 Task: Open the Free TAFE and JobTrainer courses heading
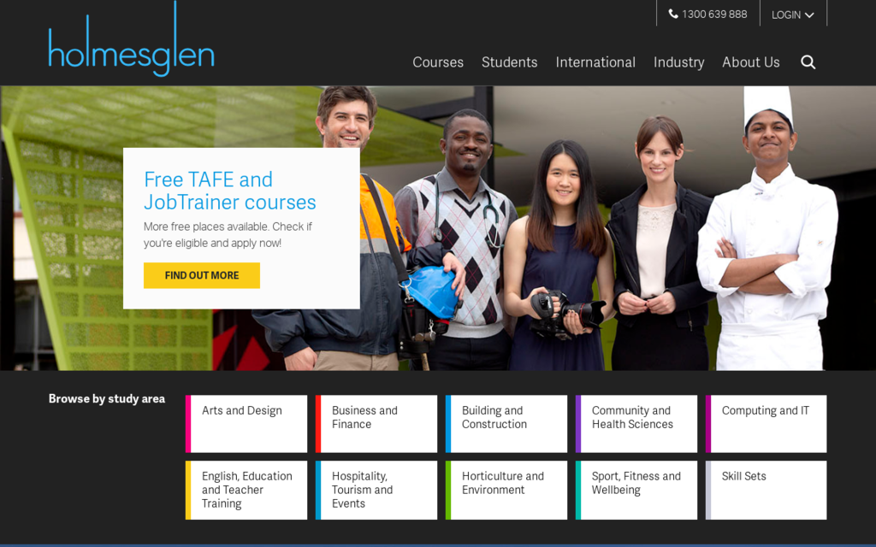tap(229, 191)
